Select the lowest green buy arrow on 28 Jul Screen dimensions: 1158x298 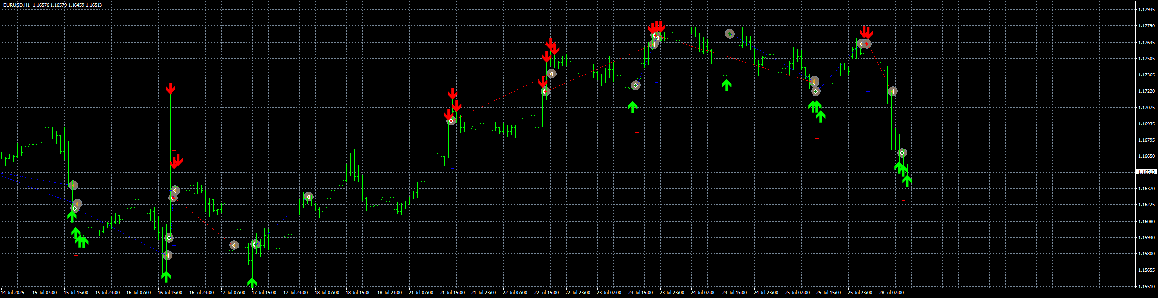coord(907,181)
